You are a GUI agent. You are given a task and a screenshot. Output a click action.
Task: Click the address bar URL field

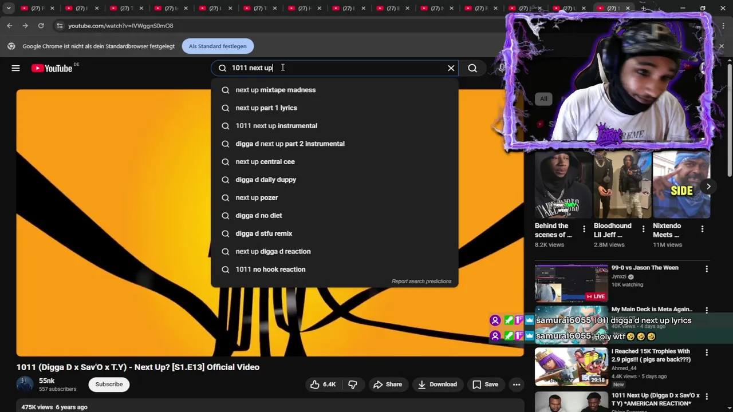tap(275, 26)
